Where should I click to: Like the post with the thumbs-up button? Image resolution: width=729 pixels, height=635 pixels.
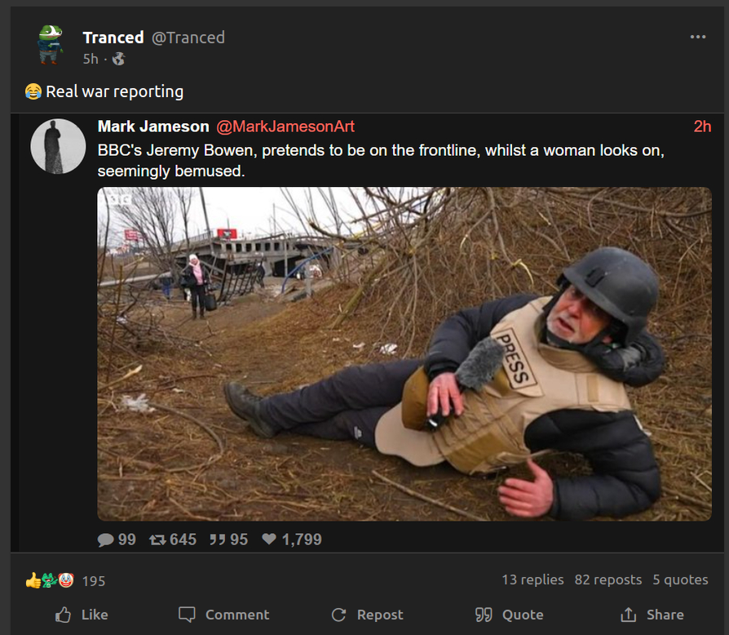tap(82, 615)
